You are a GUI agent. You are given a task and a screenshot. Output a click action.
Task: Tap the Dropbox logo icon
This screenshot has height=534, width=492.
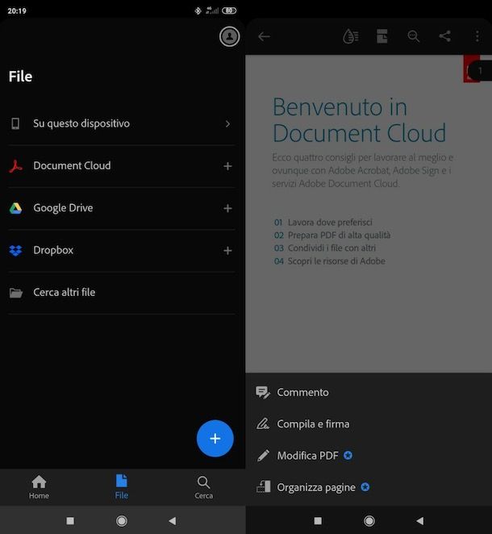[15, 250]
